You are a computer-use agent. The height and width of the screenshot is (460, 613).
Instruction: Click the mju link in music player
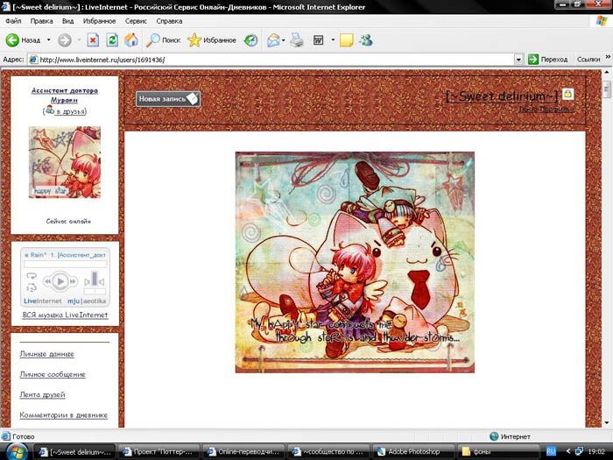(73, 301)
